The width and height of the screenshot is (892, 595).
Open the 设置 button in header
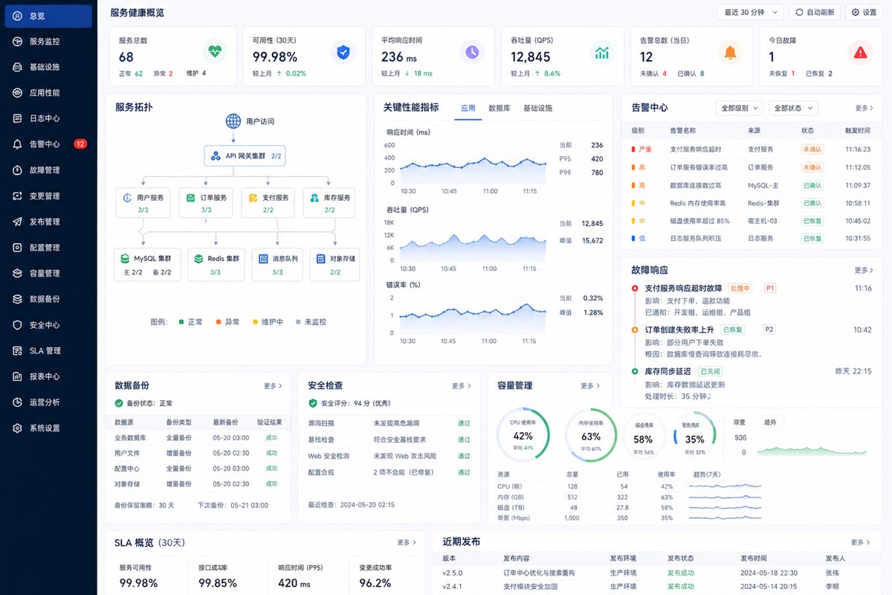pos(864,13)
